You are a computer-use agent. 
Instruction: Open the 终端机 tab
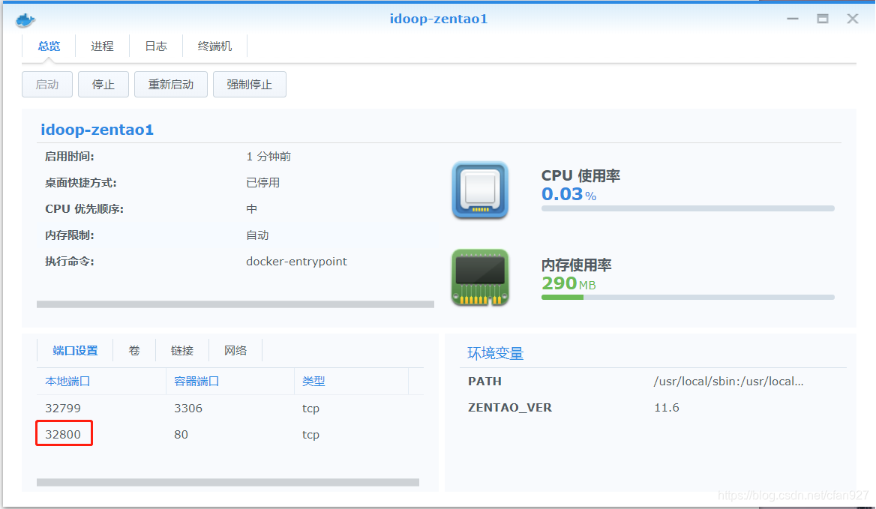[x=214, y=46]
